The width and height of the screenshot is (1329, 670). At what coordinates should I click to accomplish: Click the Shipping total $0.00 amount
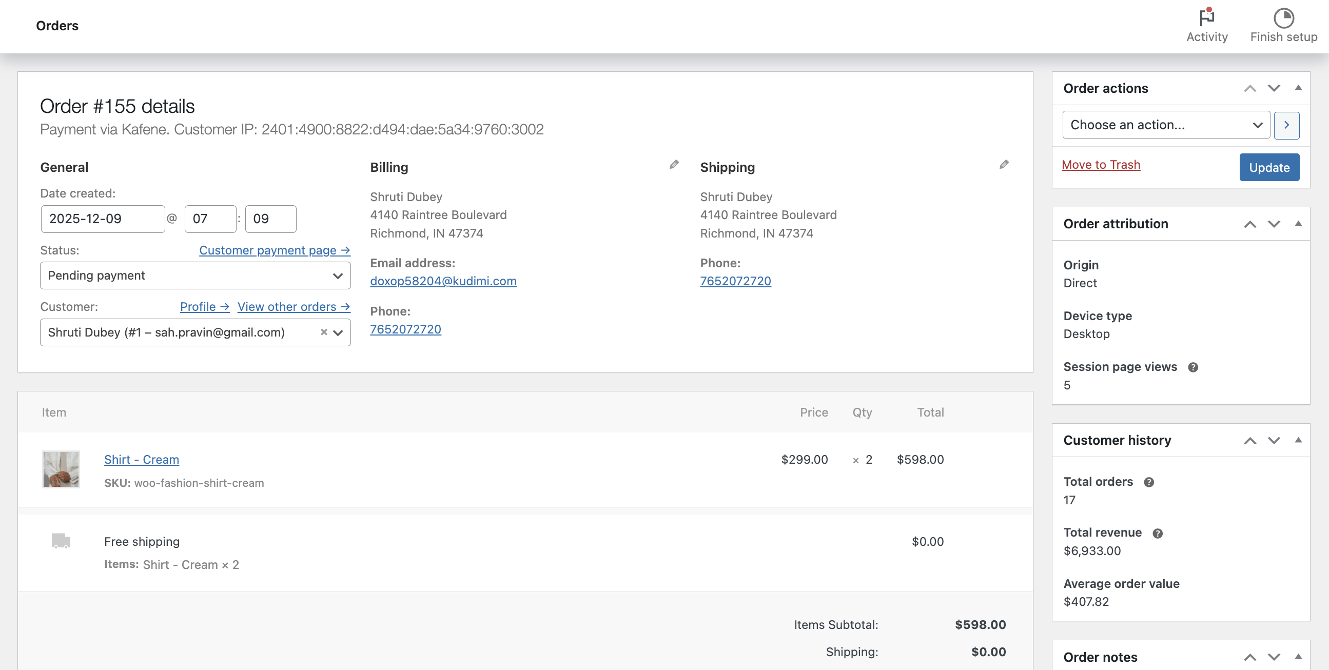click(x=988, y=652)
